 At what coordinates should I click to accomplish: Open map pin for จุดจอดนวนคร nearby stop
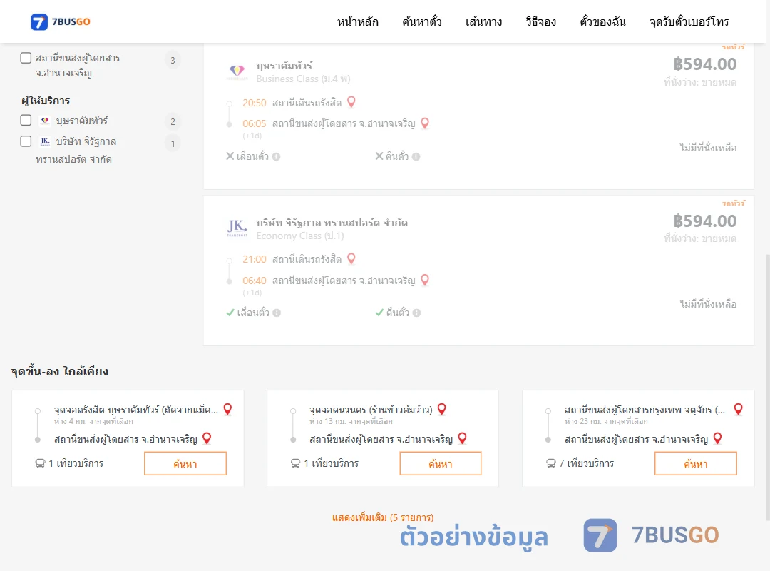click(x=441, y=409)
